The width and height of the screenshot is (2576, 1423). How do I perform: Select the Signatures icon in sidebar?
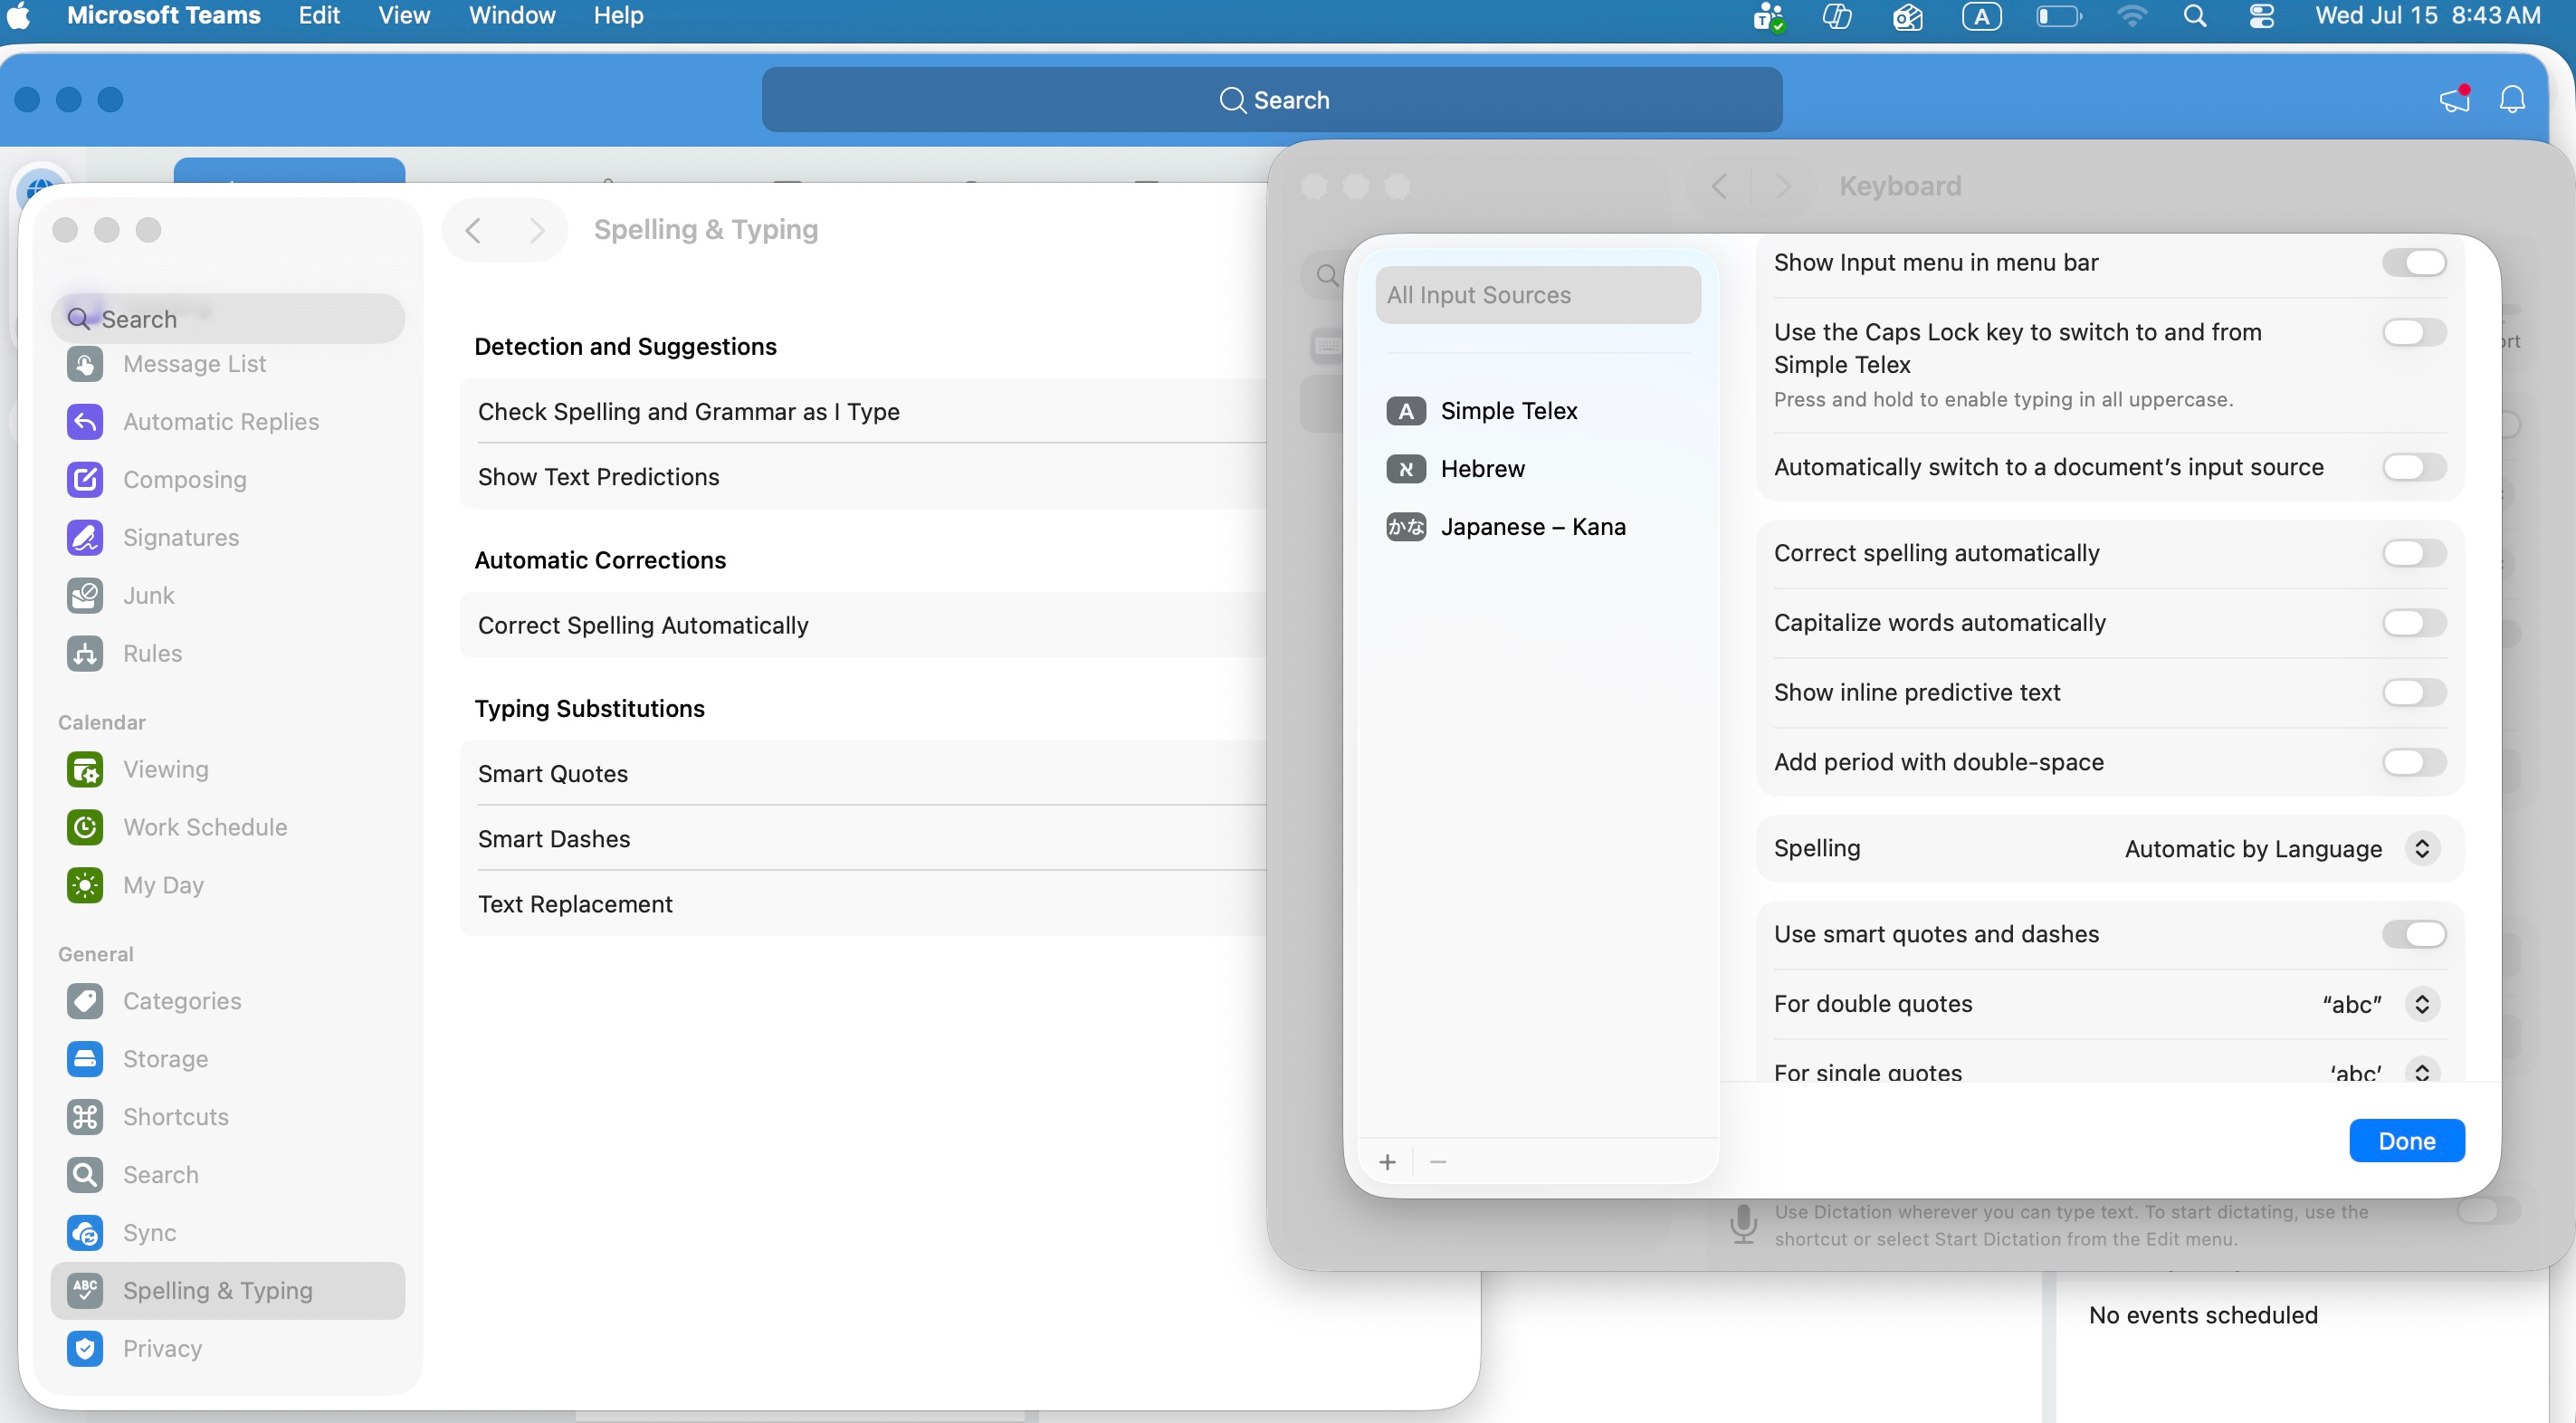click(85, 537)
